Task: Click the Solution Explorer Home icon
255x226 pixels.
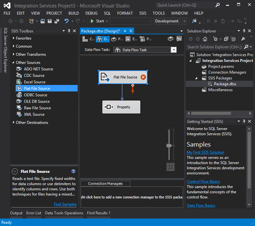Action: pos(205,39)
